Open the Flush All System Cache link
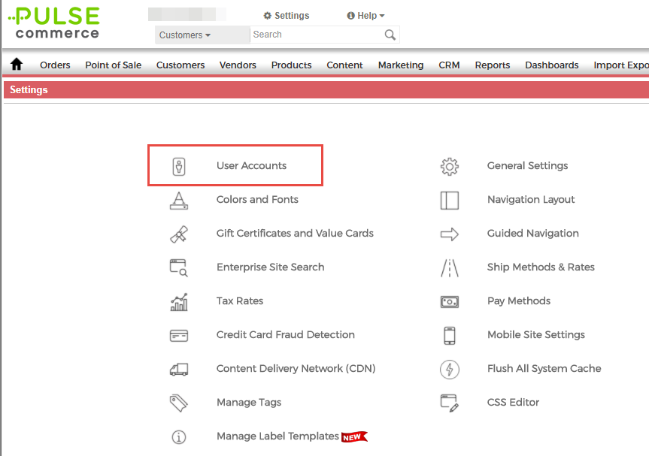649x456 pixels. [x=544, y=369]
